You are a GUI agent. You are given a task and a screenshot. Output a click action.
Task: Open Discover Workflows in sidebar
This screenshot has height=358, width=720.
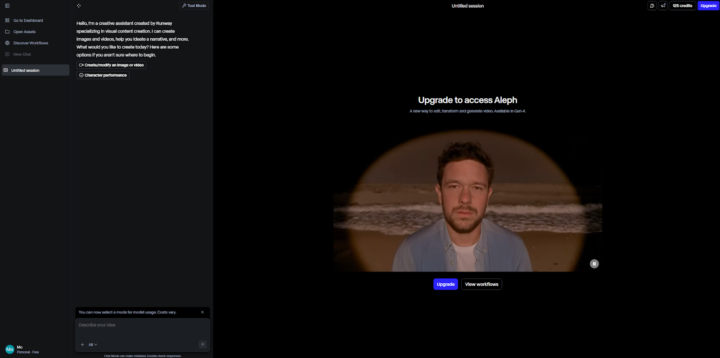(x=27, y=43)
